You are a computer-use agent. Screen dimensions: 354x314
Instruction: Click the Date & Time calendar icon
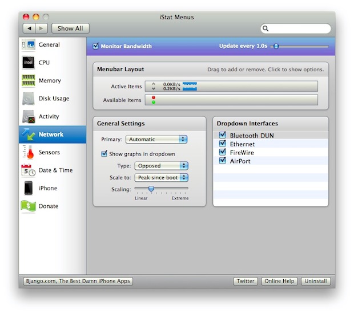point(28,170)
